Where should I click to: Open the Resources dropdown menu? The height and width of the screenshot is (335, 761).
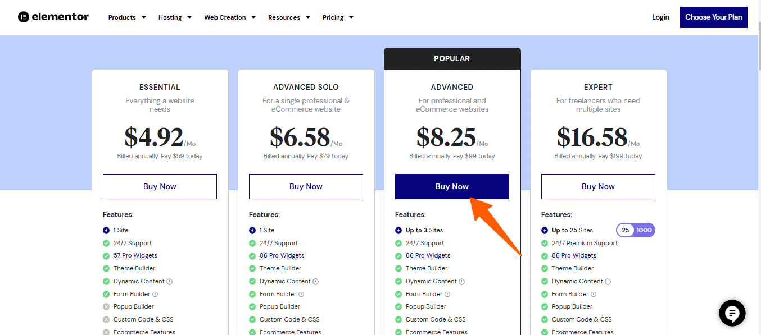[289, 17]
